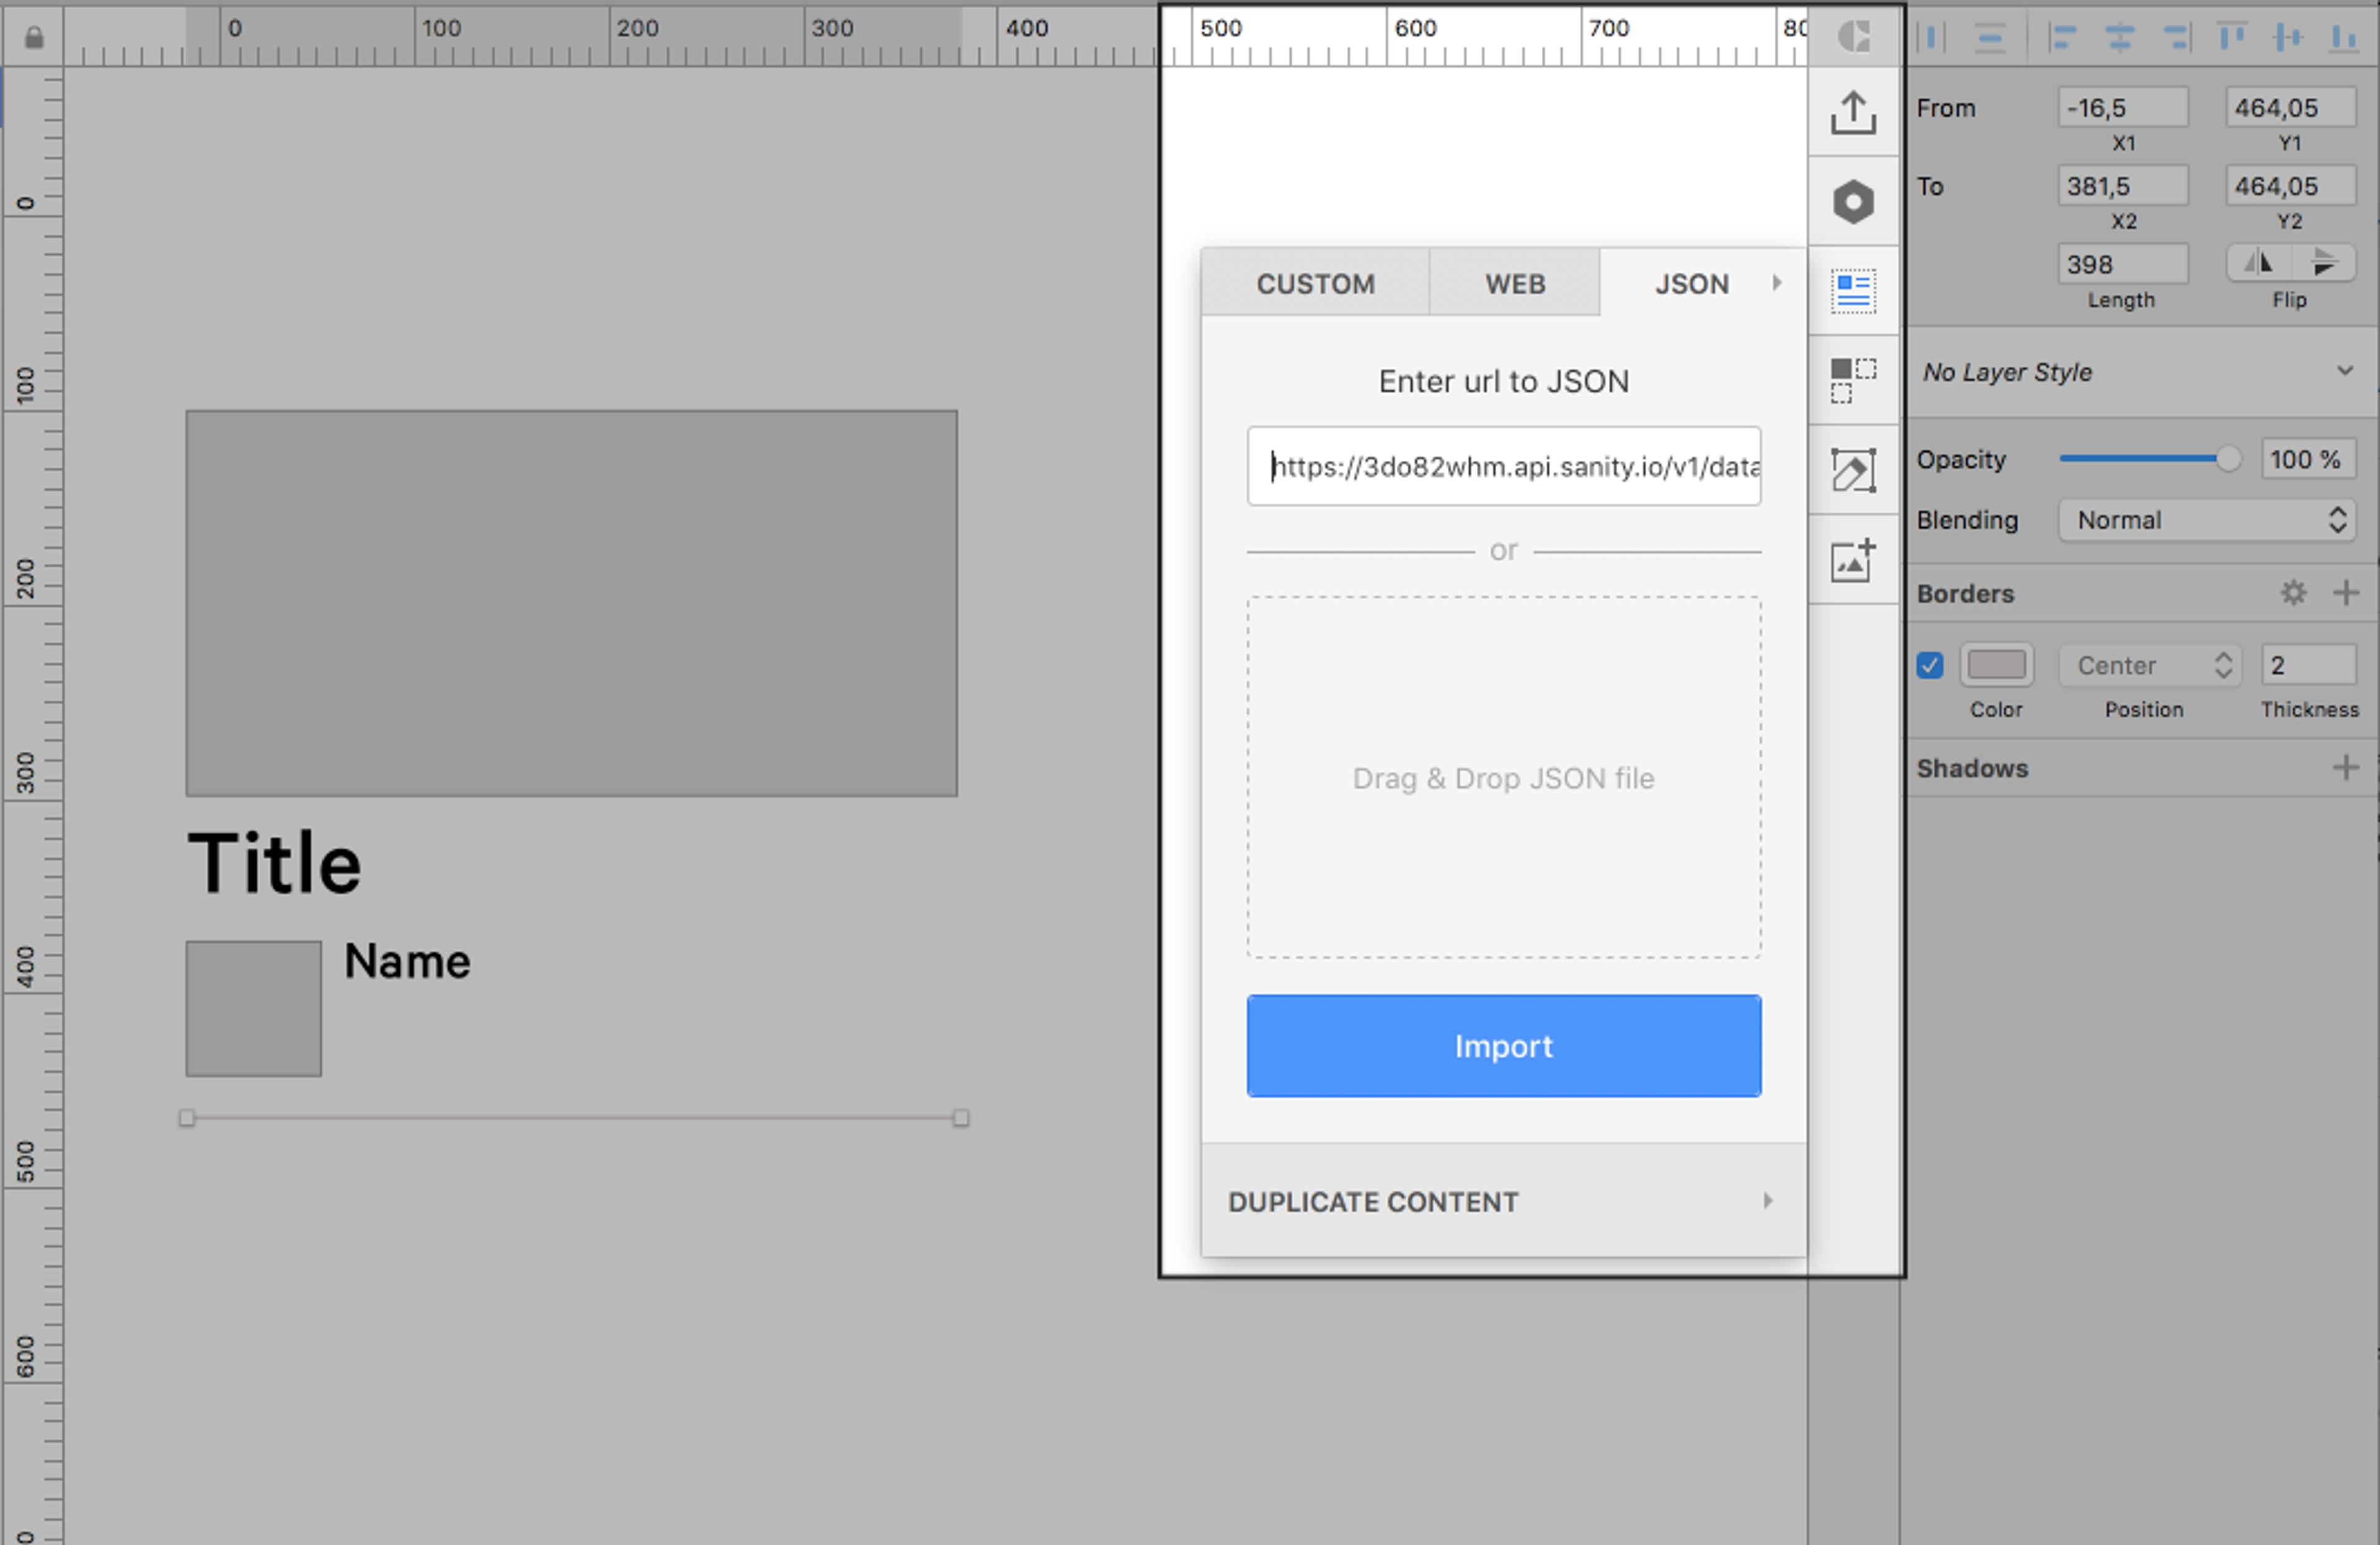The image size is (2380, 1545).
Task: Switch to the Web tab
Action: (x=1514, y=284)
